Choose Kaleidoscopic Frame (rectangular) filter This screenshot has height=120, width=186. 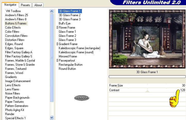(x=80, y=48)
